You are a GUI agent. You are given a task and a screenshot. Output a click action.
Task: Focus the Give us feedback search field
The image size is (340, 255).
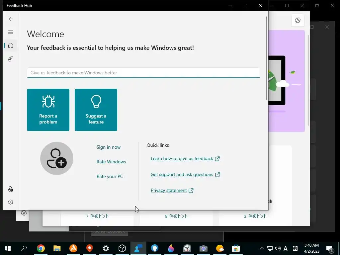click(143, 73)
